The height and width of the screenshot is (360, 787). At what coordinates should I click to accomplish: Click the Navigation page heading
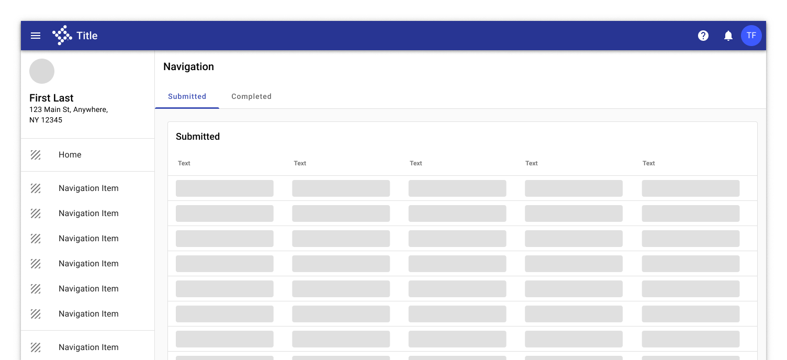point(188,66)
